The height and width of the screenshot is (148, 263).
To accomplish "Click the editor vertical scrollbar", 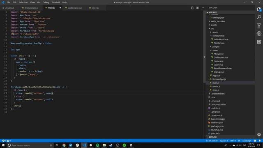I will [x=205, y=47].
